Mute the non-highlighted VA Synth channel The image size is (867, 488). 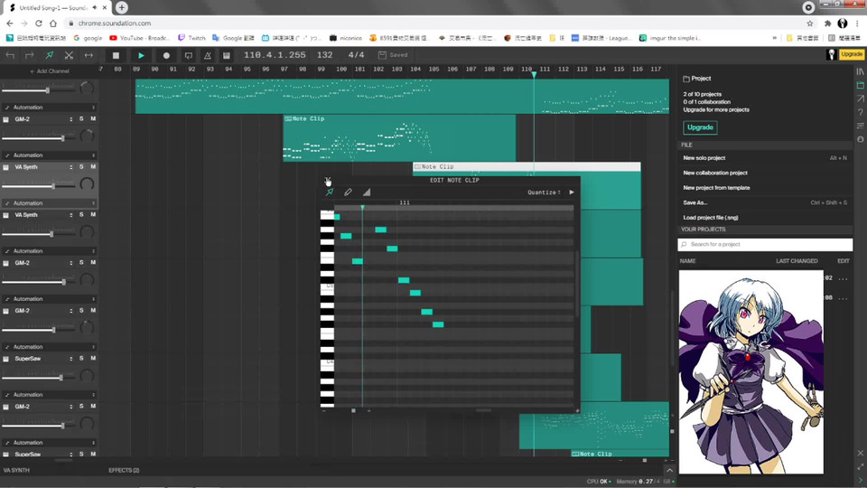[x=93, y=215]
